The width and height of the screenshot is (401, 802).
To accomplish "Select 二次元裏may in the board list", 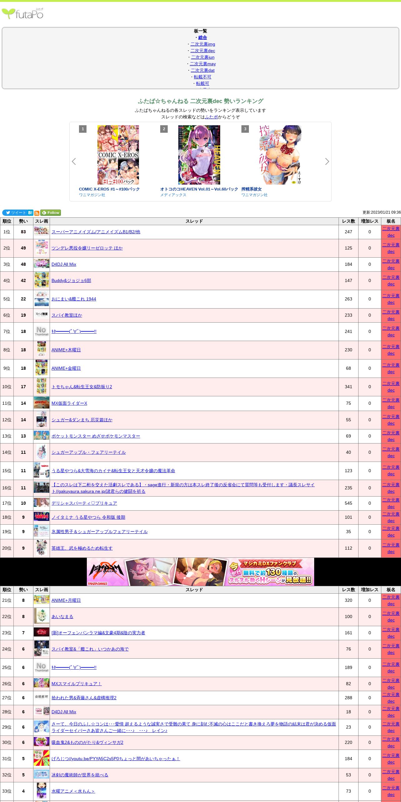I will (x=203, y=64).
